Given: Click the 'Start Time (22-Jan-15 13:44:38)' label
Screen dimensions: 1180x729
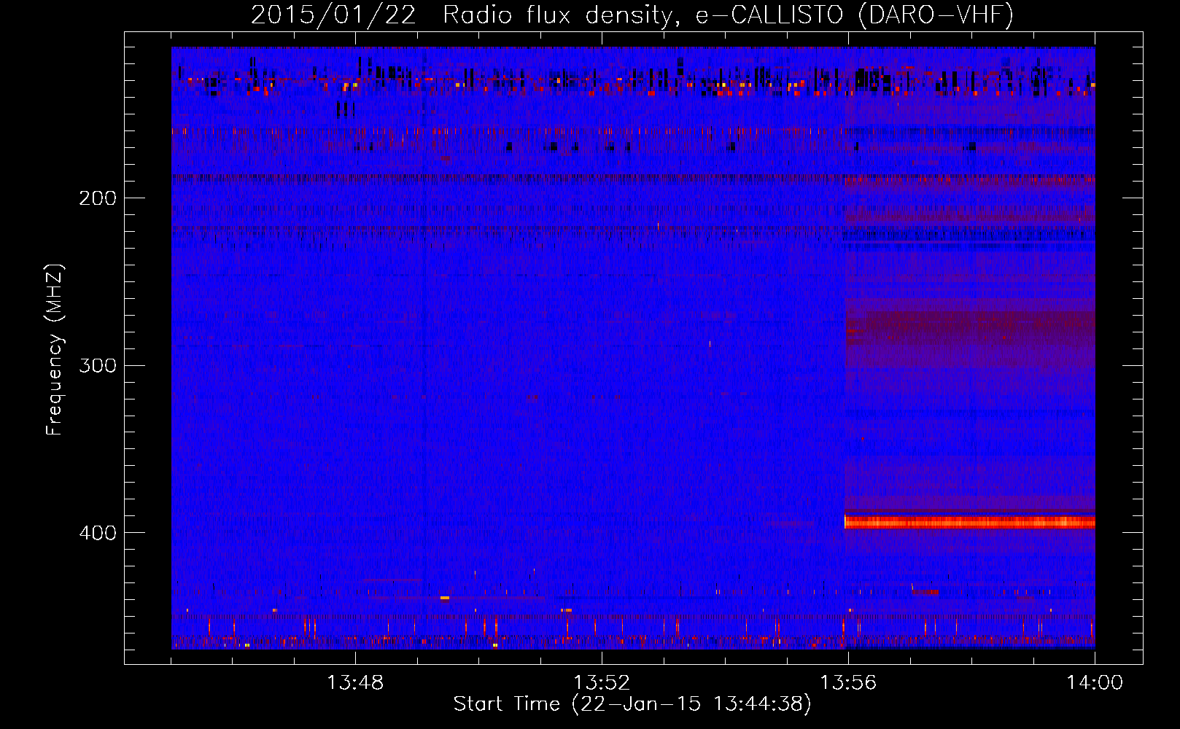Looking at the screenshot, I should pos(632,704).
